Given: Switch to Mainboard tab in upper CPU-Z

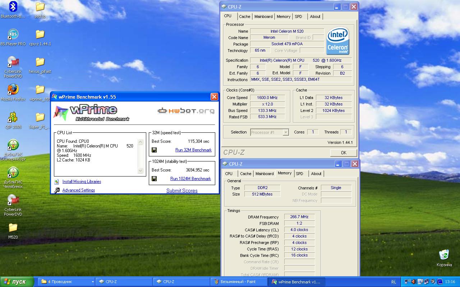Looking at the screenshot, I should pos(263,17).
